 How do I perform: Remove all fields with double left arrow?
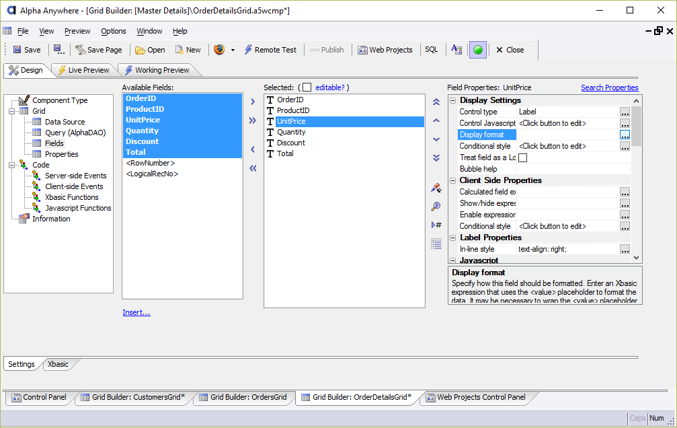253,168
